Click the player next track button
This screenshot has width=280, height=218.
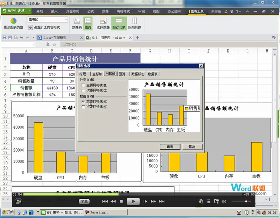click(x=162, y=201)
